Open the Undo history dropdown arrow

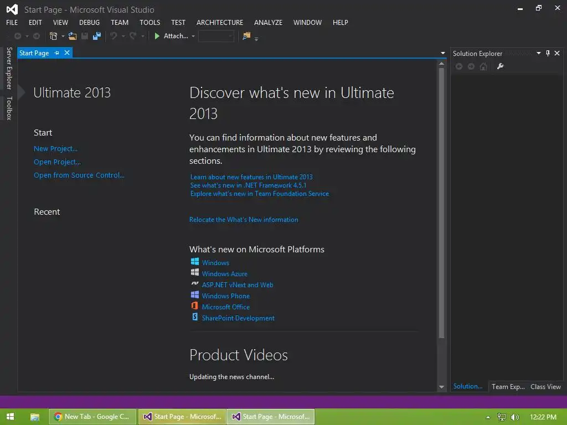(x=123, y=36)
